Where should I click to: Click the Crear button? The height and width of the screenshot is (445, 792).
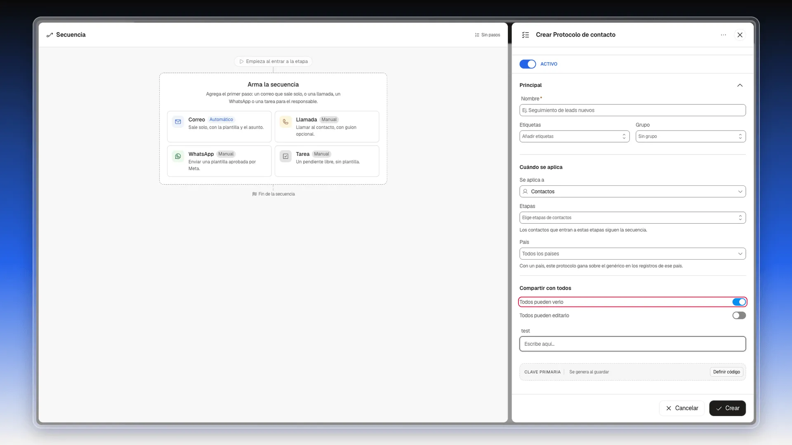click(728, 408)
